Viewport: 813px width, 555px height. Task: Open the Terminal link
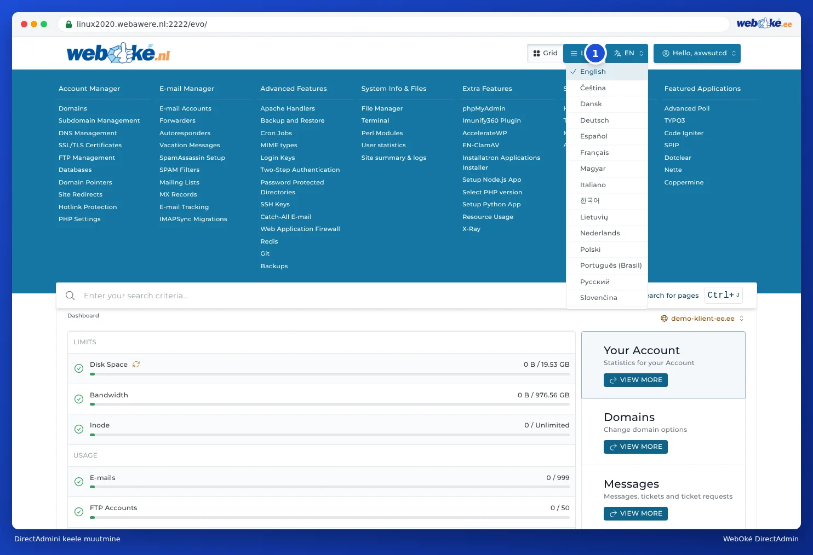tap(375, 120)
